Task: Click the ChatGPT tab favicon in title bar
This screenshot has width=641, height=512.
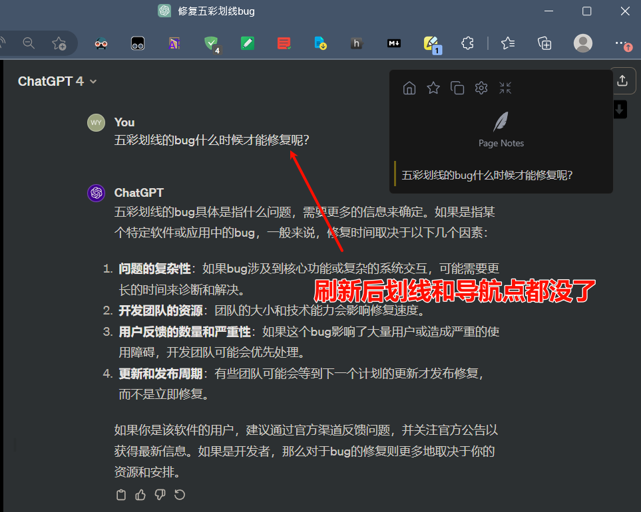Action: coord(164,11)
